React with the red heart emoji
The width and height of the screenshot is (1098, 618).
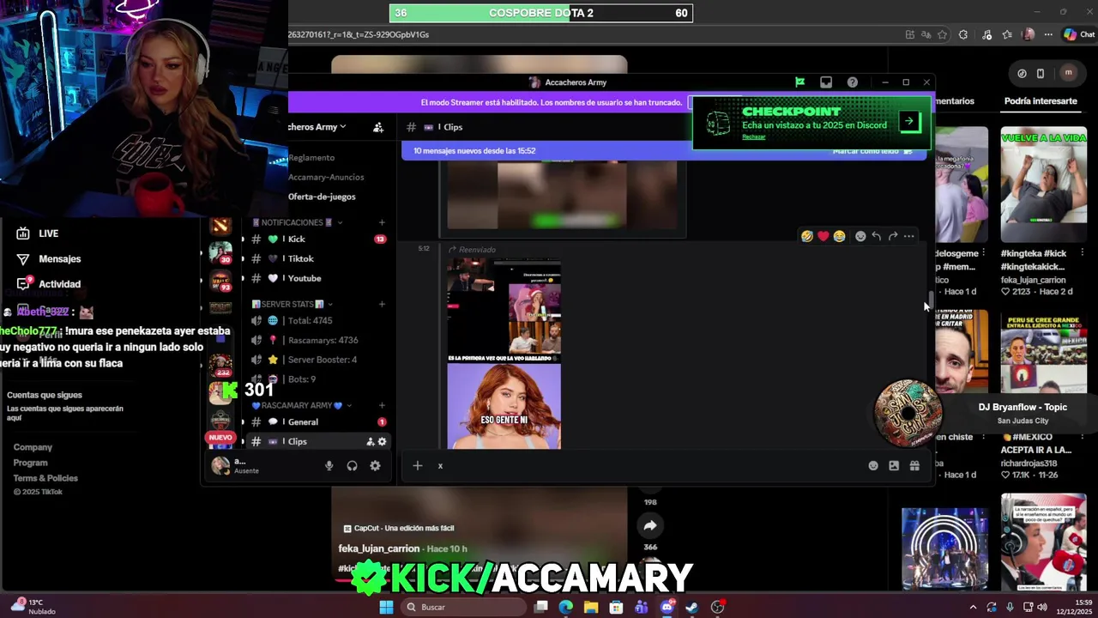click(x=823, y=236)
